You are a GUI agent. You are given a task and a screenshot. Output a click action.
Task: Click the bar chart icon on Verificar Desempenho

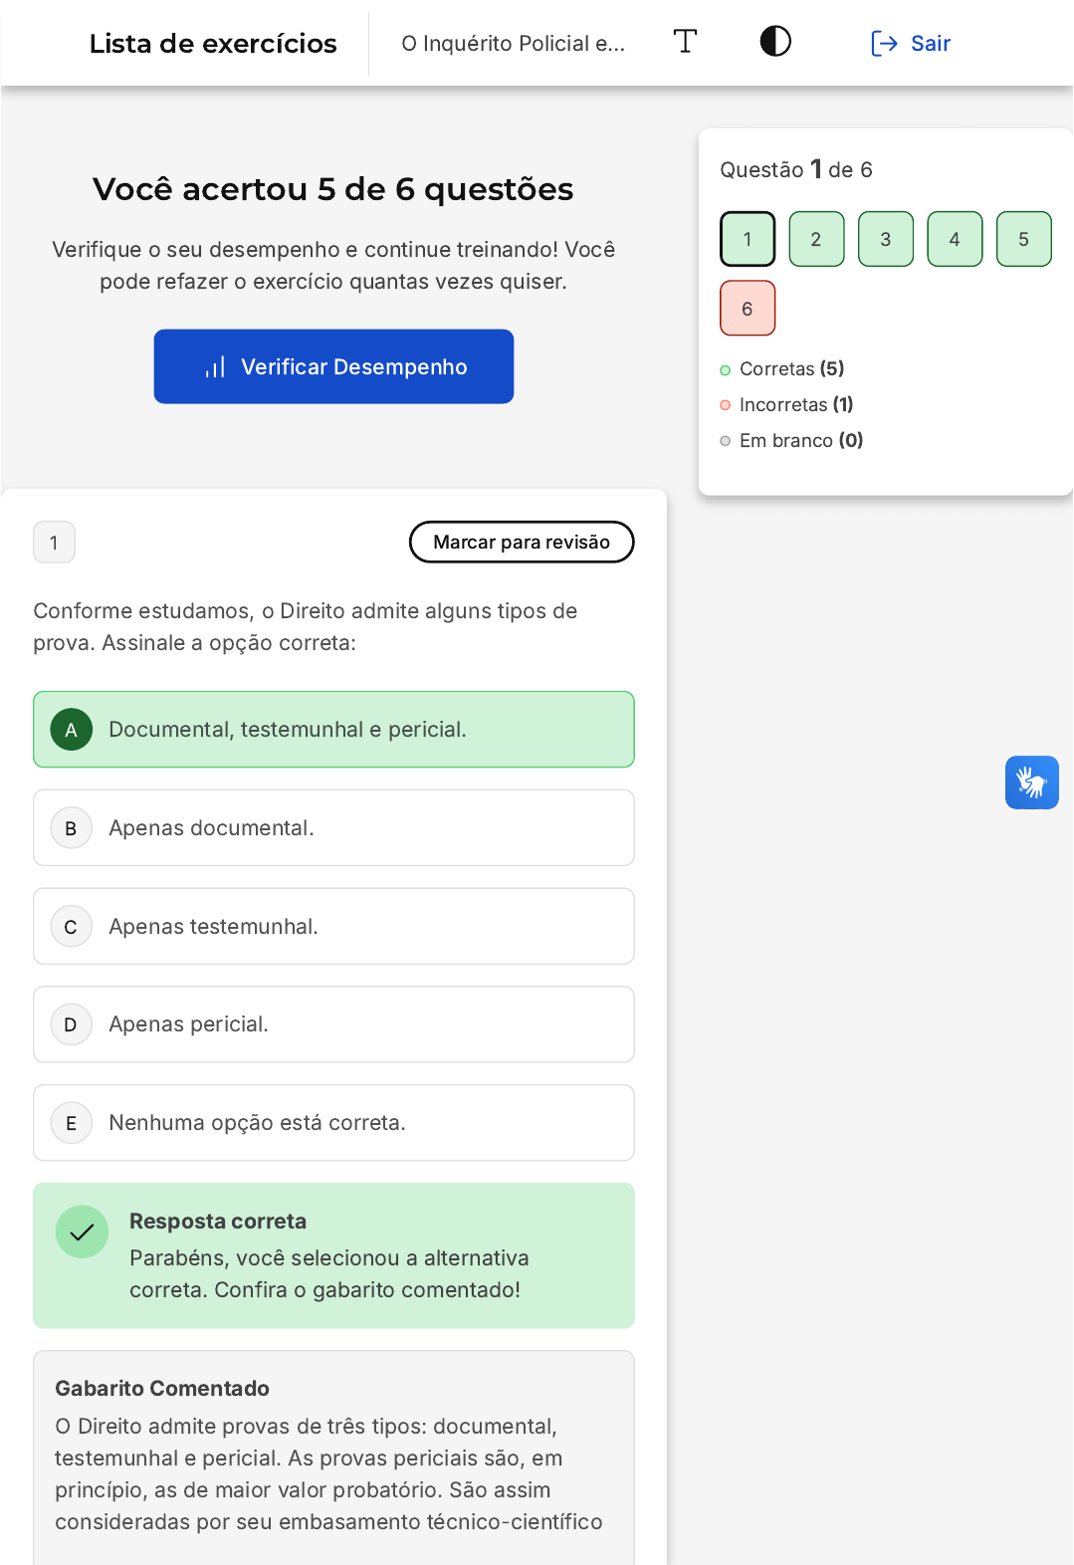point(215,367)
